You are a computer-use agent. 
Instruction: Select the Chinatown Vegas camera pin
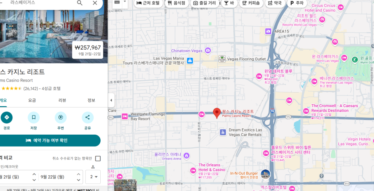click(x=208, y=50)
